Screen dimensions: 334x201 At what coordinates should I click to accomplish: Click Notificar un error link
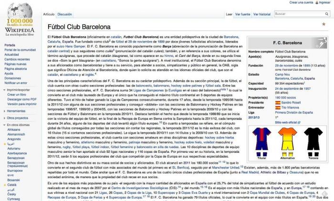tap(16, 83)
